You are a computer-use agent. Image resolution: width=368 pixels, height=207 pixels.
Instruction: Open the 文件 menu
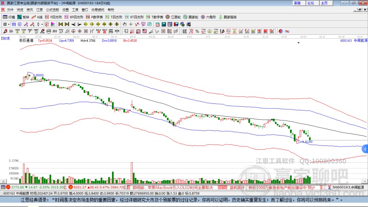point(10,10)
